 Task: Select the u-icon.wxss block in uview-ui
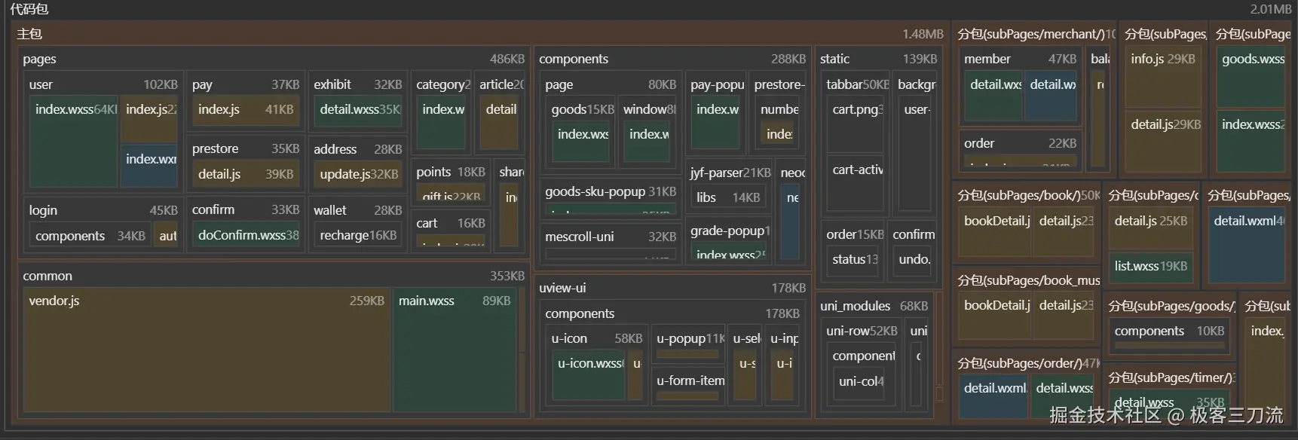589,374
